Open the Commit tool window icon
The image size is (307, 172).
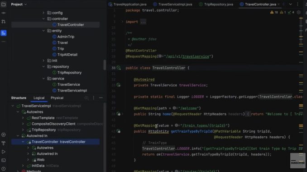pyautogui.click(x=4, y=13)
